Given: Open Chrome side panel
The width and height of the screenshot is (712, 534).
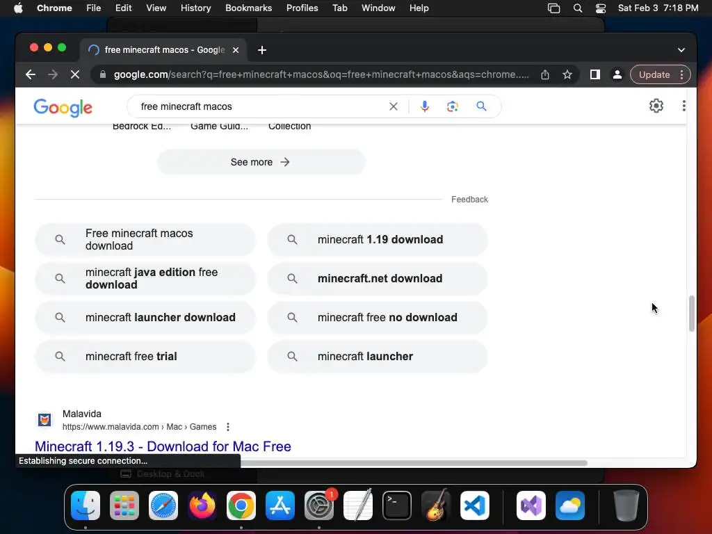Looking at the screenshot, I should pyautogui.click(x=595, y=74).
